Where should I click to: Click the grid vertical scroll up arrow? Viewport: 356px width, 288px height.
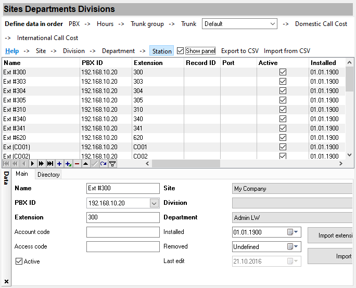pyautogui.click(x=349, y=62)
